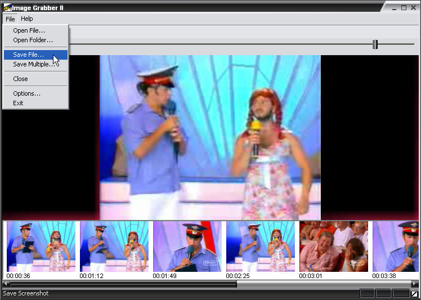Click the Image Grabber II title bar icon
Image resolution: width=421 pixels, height=300 pixels.
coord(7,7)
